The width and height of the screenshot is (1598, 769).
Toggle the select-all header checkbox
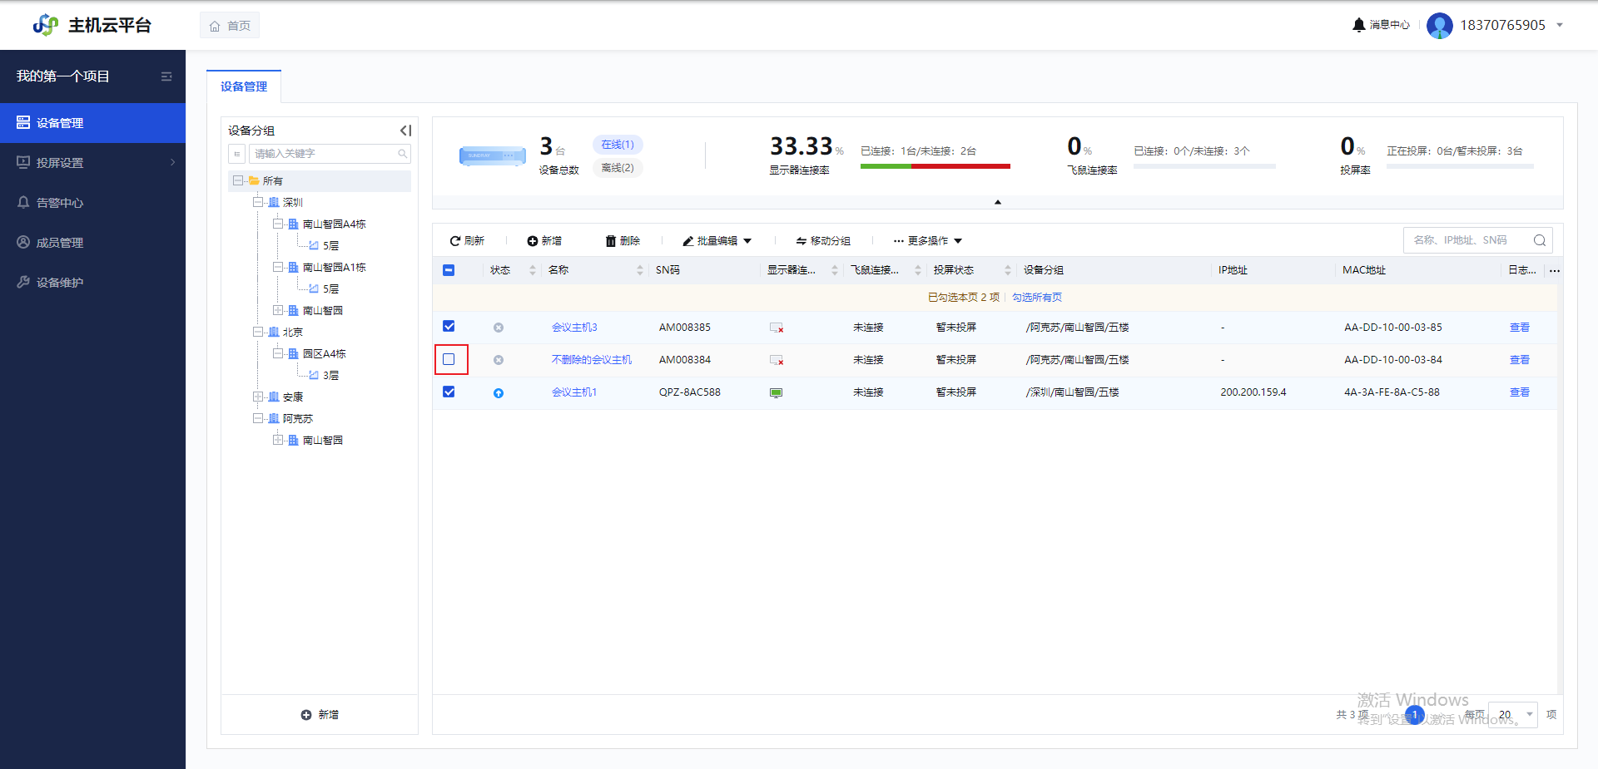(x=449, y=270)
